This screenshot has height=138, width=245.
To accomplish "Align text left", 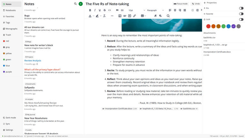I will point(170,10).
